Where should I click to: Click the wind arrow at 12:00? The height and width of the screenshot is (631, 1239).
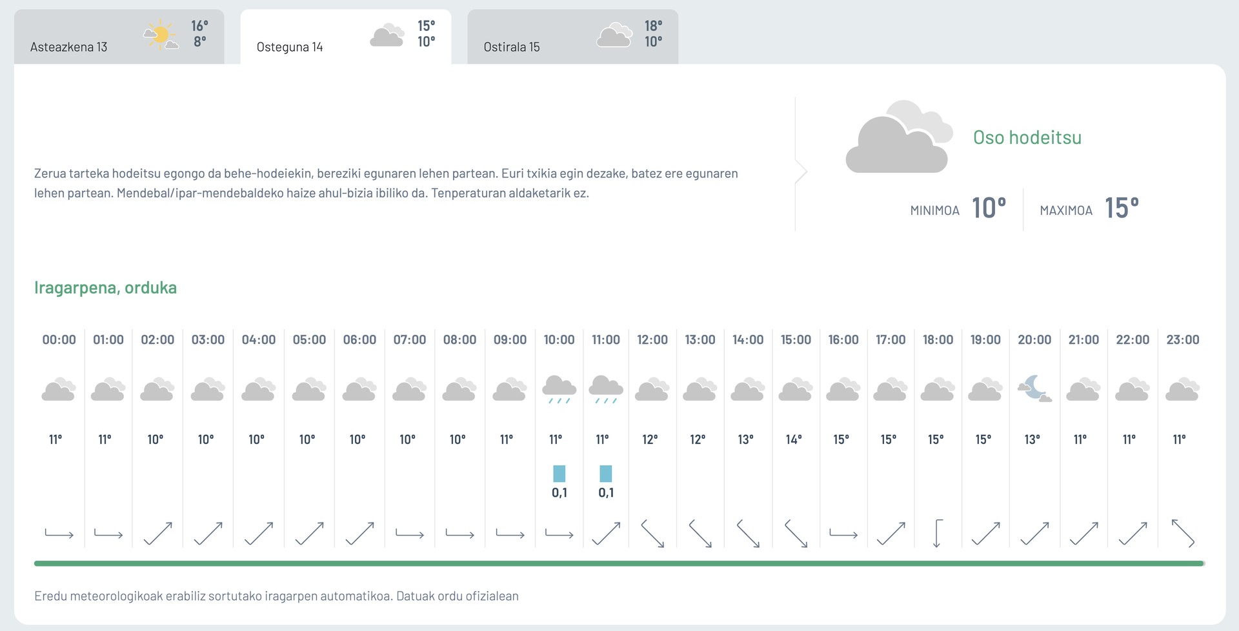(x=652, y=534)
